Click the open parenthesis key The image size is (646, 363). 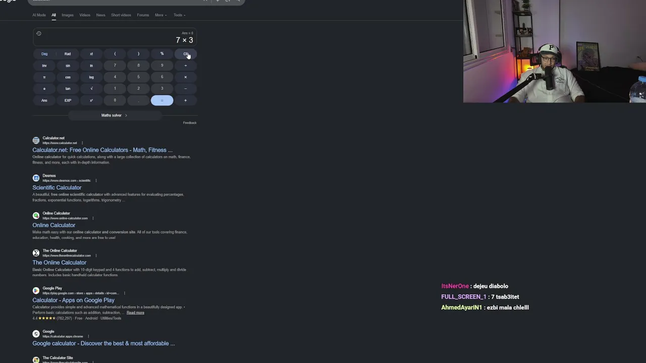point(115,54)
